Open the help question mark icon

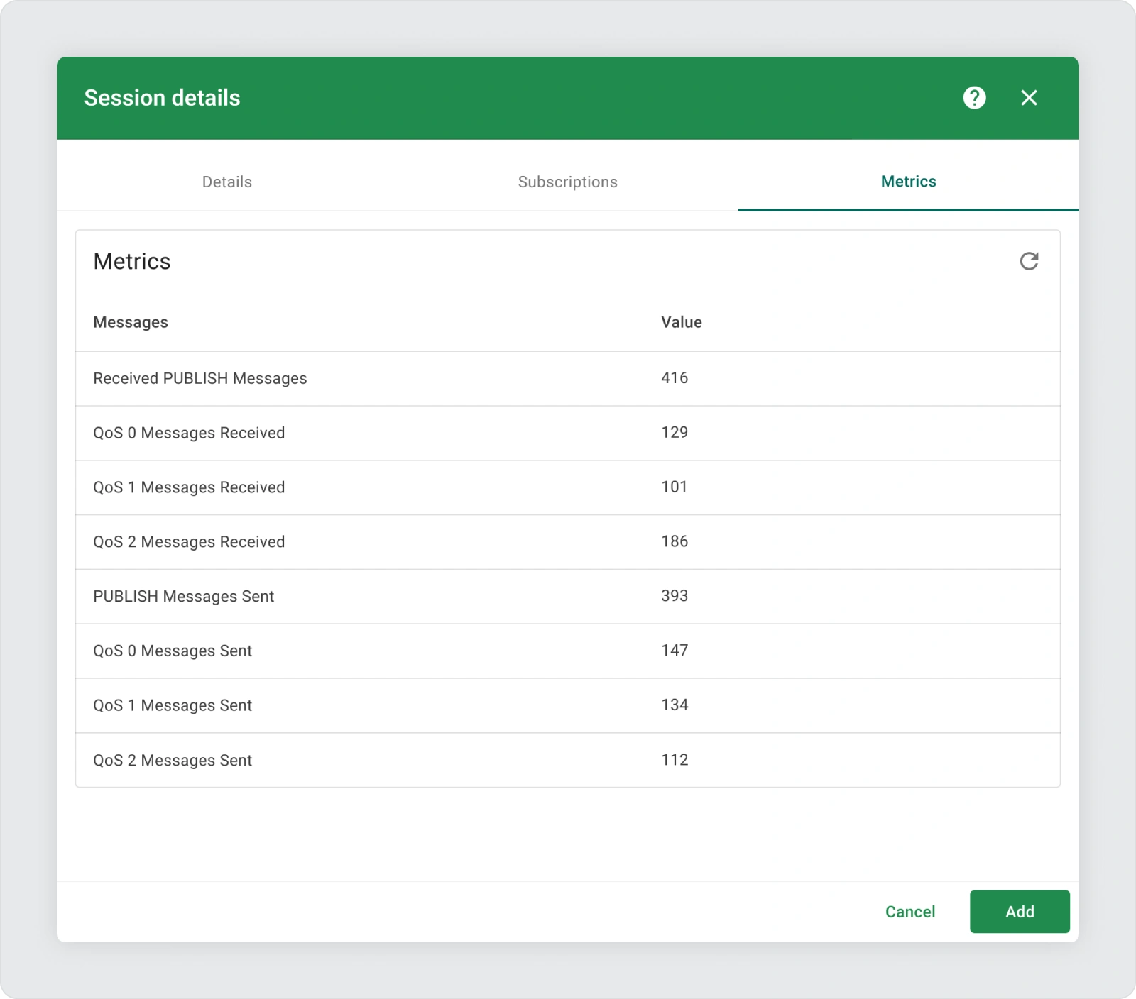(974, 98)
